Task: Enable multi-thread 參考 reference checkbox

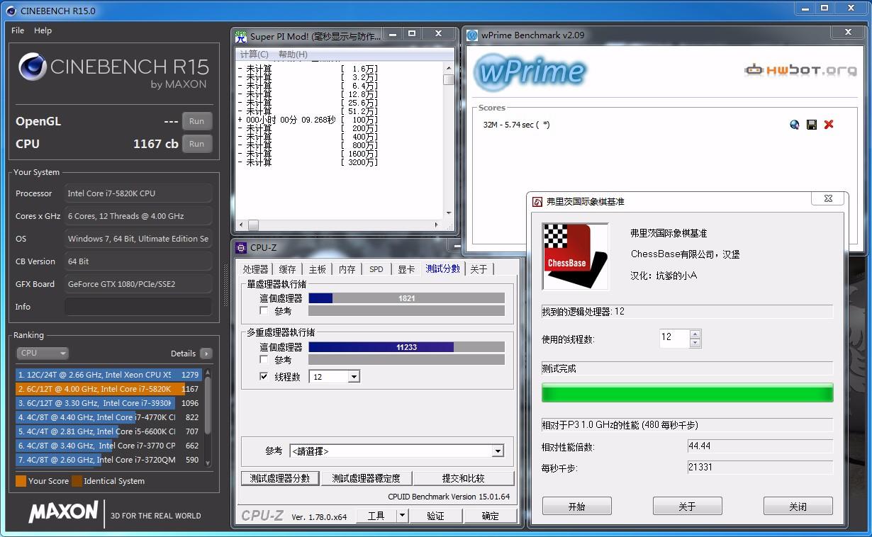Action: [x=264, y=360]
